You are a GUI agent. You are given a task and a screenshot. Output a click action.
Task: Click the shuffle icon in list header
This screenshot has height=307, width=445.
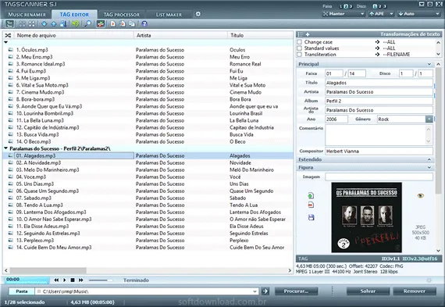(8, 35)
